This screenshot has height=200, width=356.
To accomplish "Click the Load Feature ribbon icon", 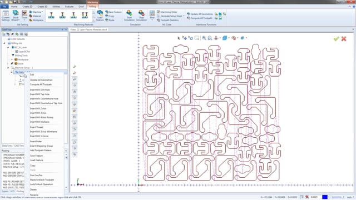I will pos(100,16).
